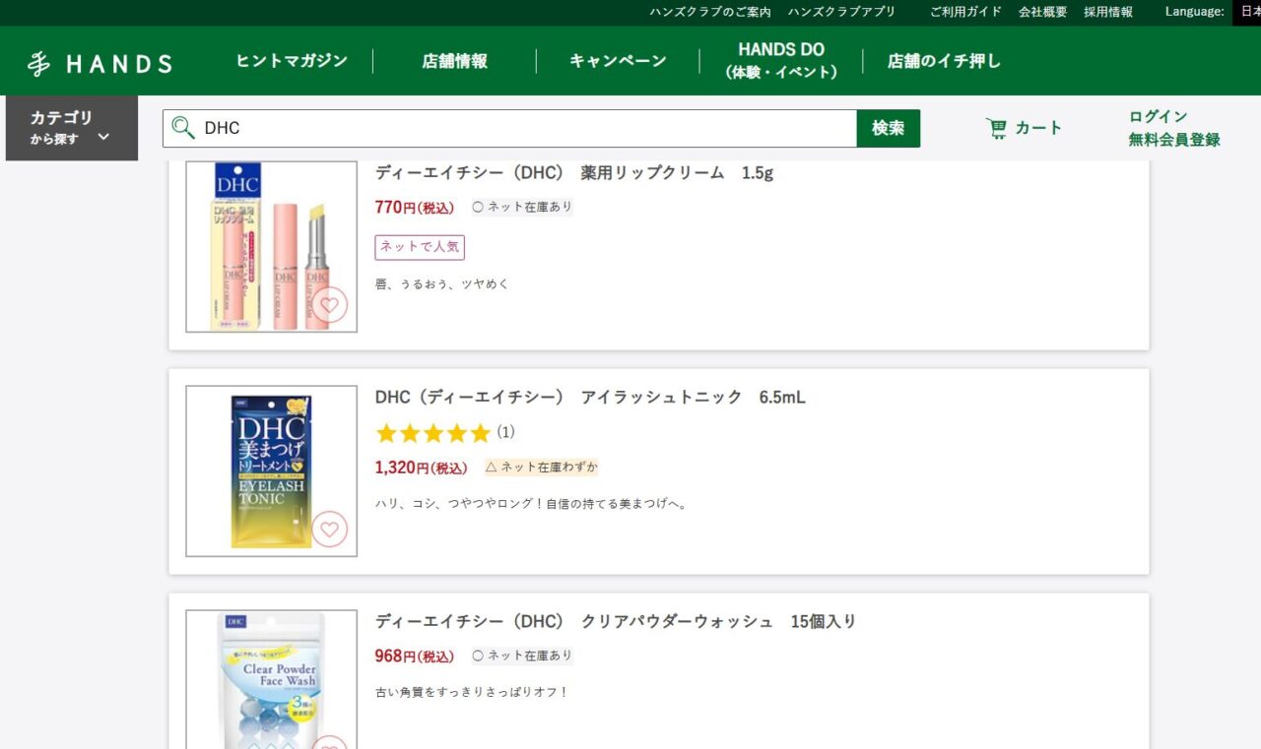1261x749 pixels.
Task: Click the HANDS logo
Action: coord(100,64)
